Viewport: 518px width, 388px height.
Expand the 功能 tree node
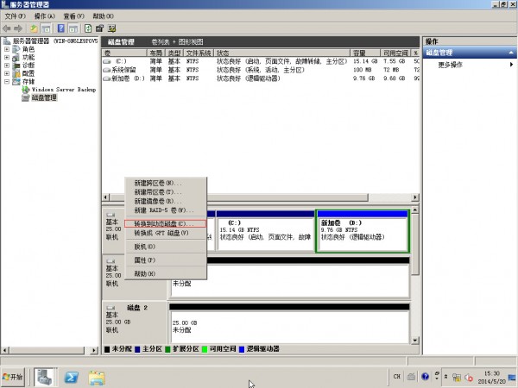tap(7, 57)
